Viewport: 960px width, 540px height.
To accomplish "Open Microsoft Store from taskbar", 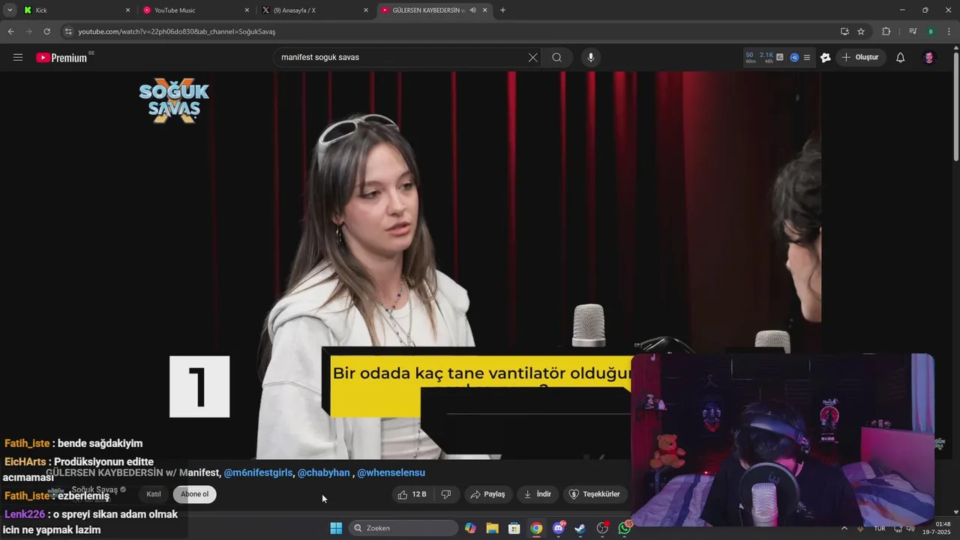I will pos(514,528).
